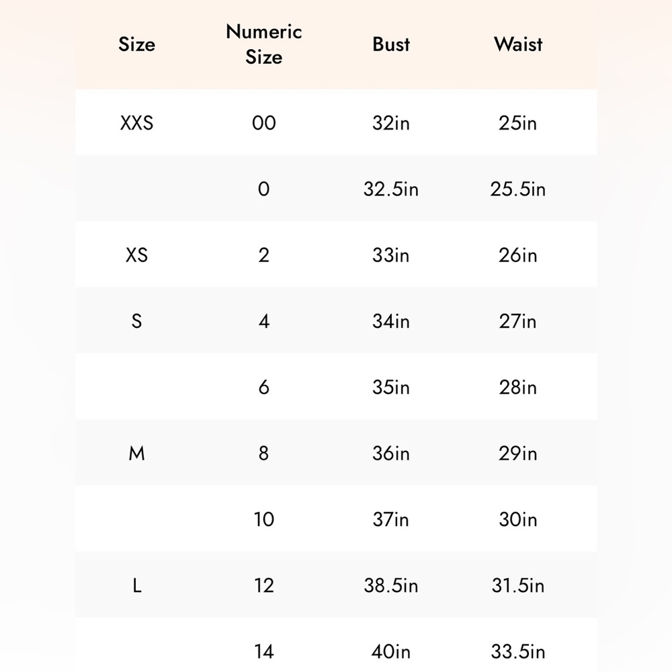The height and width of the screenshot is (672, 672).
Task: Select the S size cell
Action: 136,321
